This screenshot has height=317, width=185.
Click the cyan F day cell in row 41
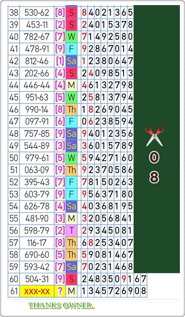72,49
